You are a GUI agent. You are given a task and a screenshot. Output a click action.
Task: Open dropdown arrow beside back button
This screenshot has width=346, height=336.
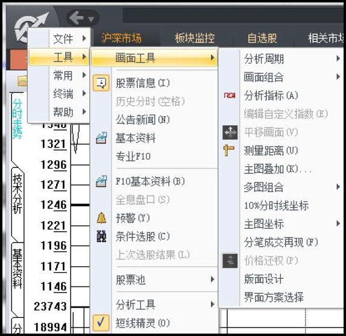point(91,19)
